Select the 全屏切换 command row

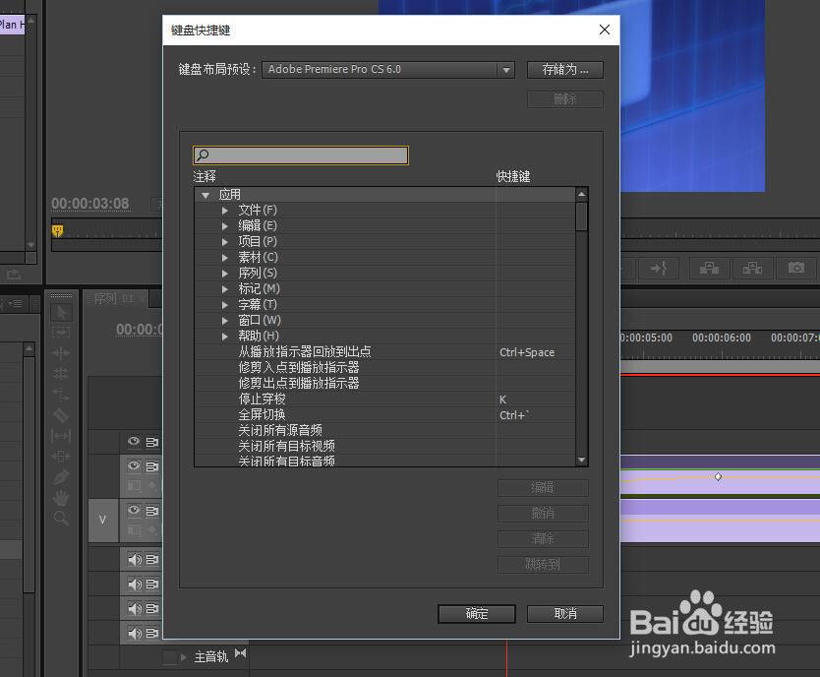coord(384,415)
